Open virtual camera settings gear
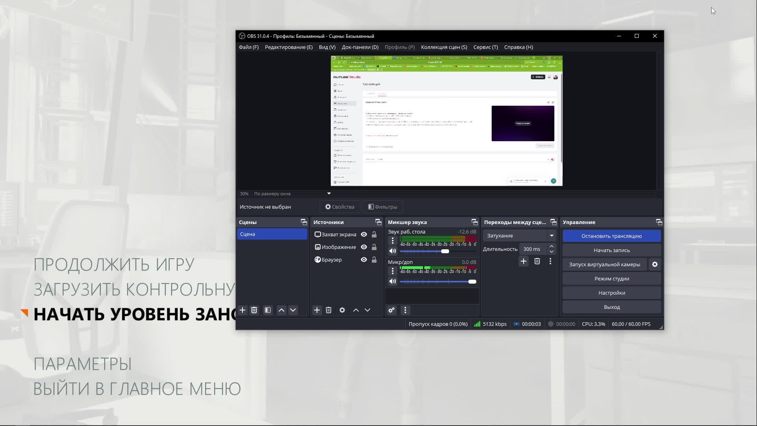This screenshot has height=426, width=757. tap(655, 264)
